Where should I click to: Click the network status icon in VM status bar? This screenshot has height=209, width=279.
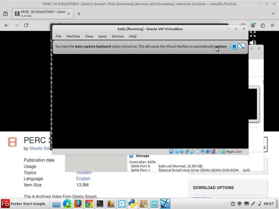(187, 152)
